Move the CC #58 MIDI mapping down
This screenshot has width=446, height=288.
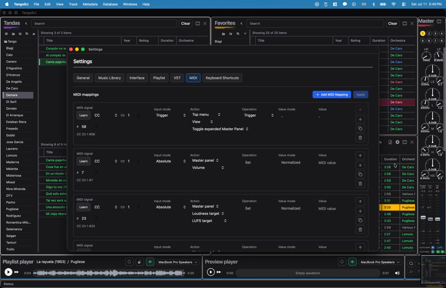click(x=360, y=119)
